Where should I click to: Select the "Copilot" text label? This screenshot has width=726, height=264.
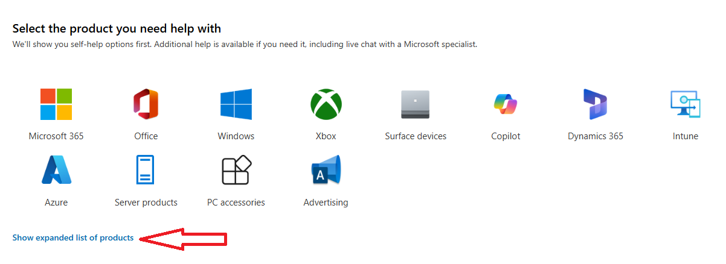pos(506,136)
